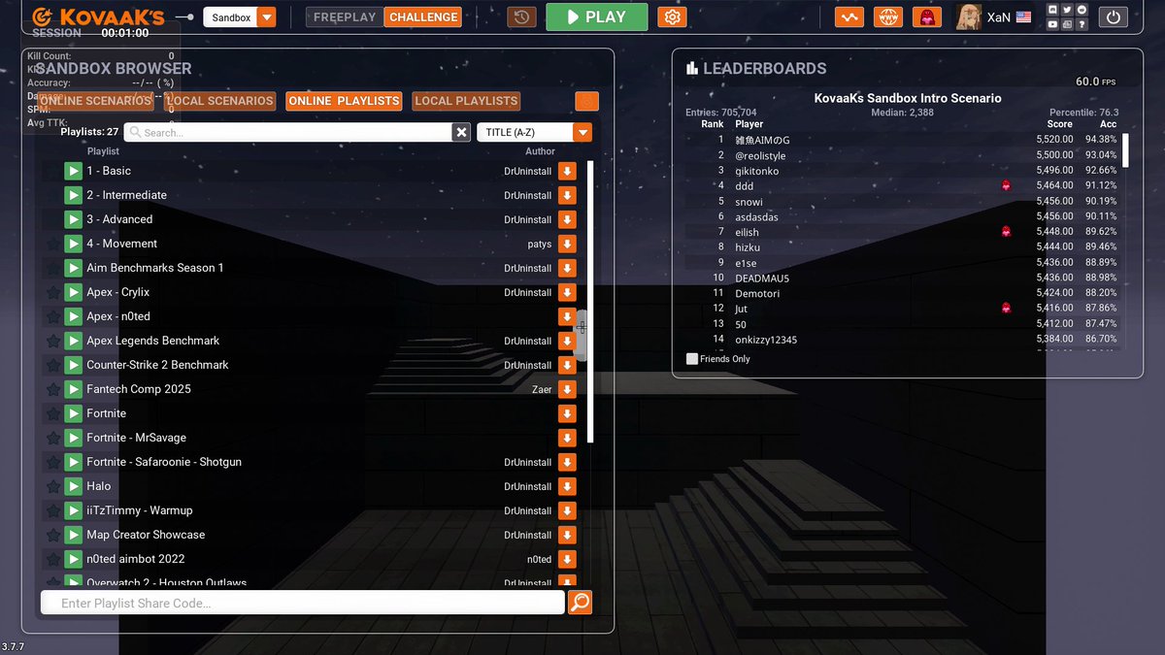Favorite the Fantech Comp 2025 star
The height and width of the screenshot is (655, 1165).
tap(52, 389)
